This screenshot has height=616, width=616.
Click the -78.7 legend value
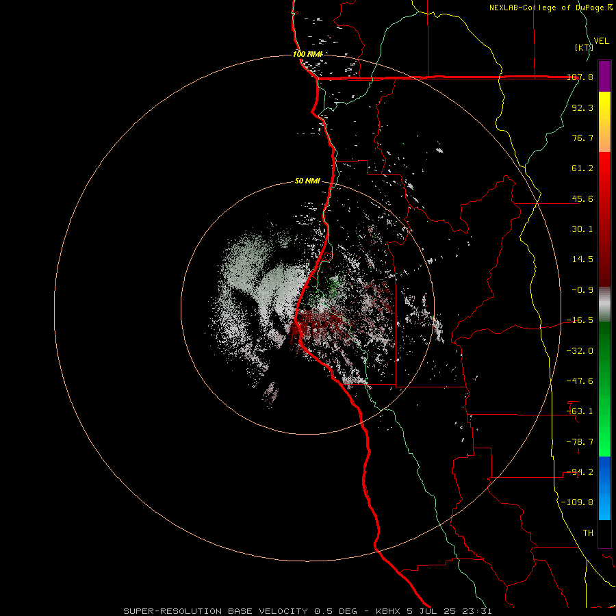(x=580, y=442)
